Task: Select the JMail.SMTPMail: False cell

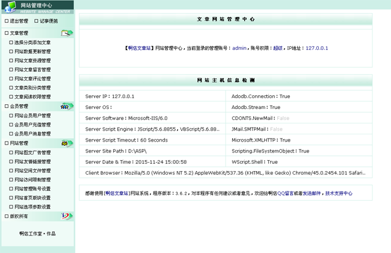Action: coord(299,129)
